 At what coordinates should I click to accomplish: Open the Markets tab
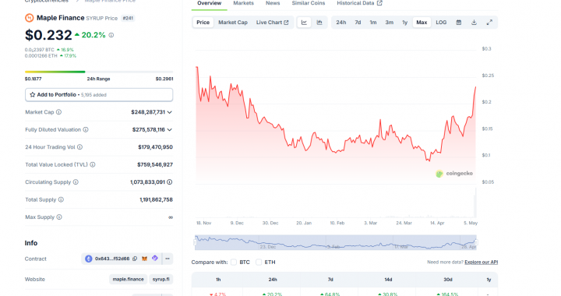[244, 3]
